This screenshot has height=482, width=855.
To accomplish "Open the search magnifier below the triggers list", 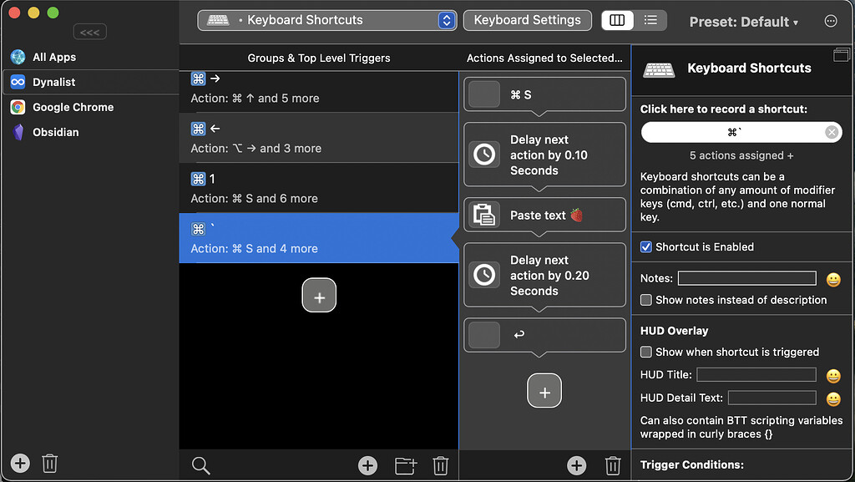I will [200, 465].
